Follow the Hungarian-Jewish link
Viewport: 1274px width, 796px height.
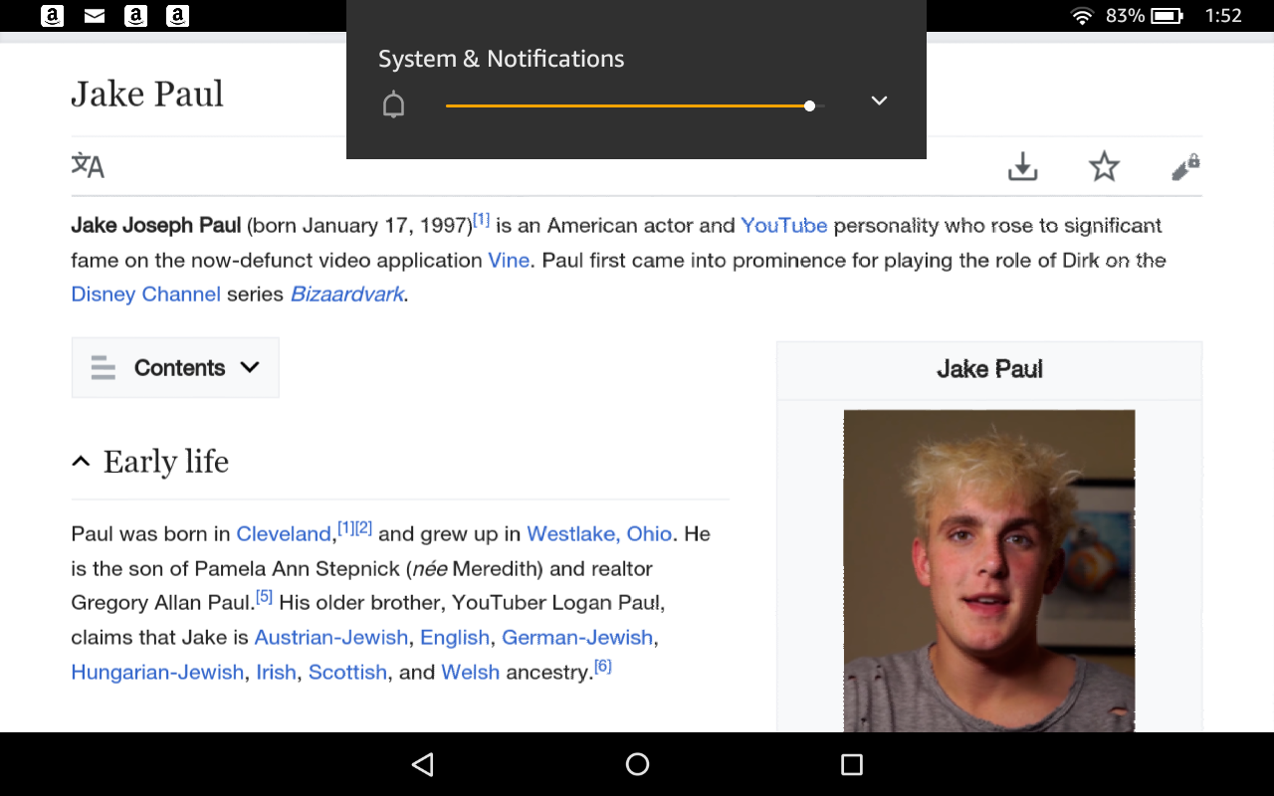157,673
